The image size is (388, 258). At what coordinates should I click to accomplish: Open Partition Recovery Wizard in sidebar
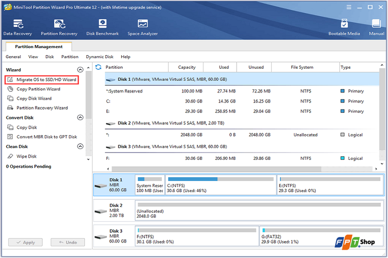pyautogui.click(x=42, y=107)
